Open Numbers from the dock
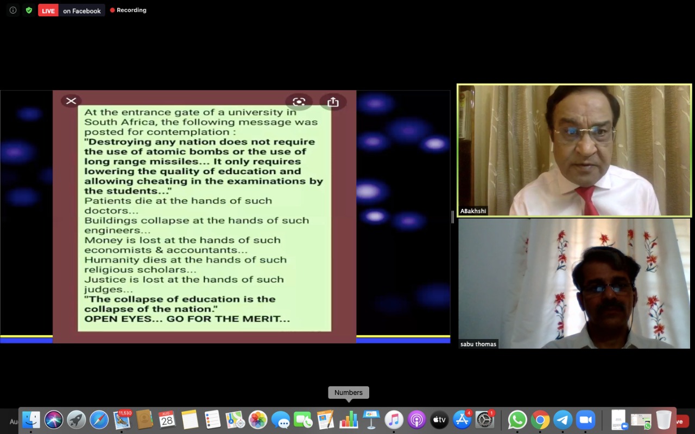Image resolution: width=695 pixels, height=434 pixels. pos(349,420)
